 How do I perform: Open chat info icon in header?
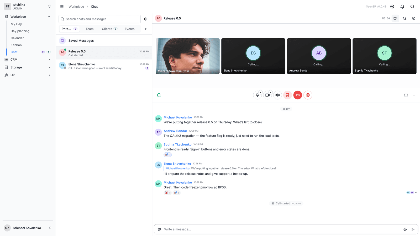[414, 18]
